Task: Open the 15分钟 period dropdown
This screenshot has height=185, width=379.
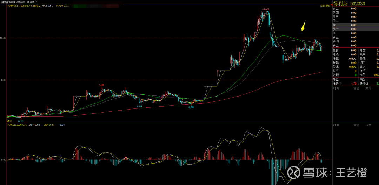Action: point(32,2)
